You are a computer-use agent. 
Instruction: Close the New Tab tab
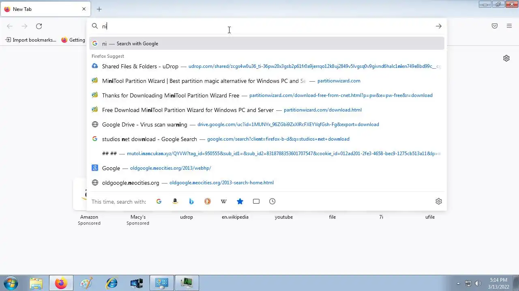[84, 9]
